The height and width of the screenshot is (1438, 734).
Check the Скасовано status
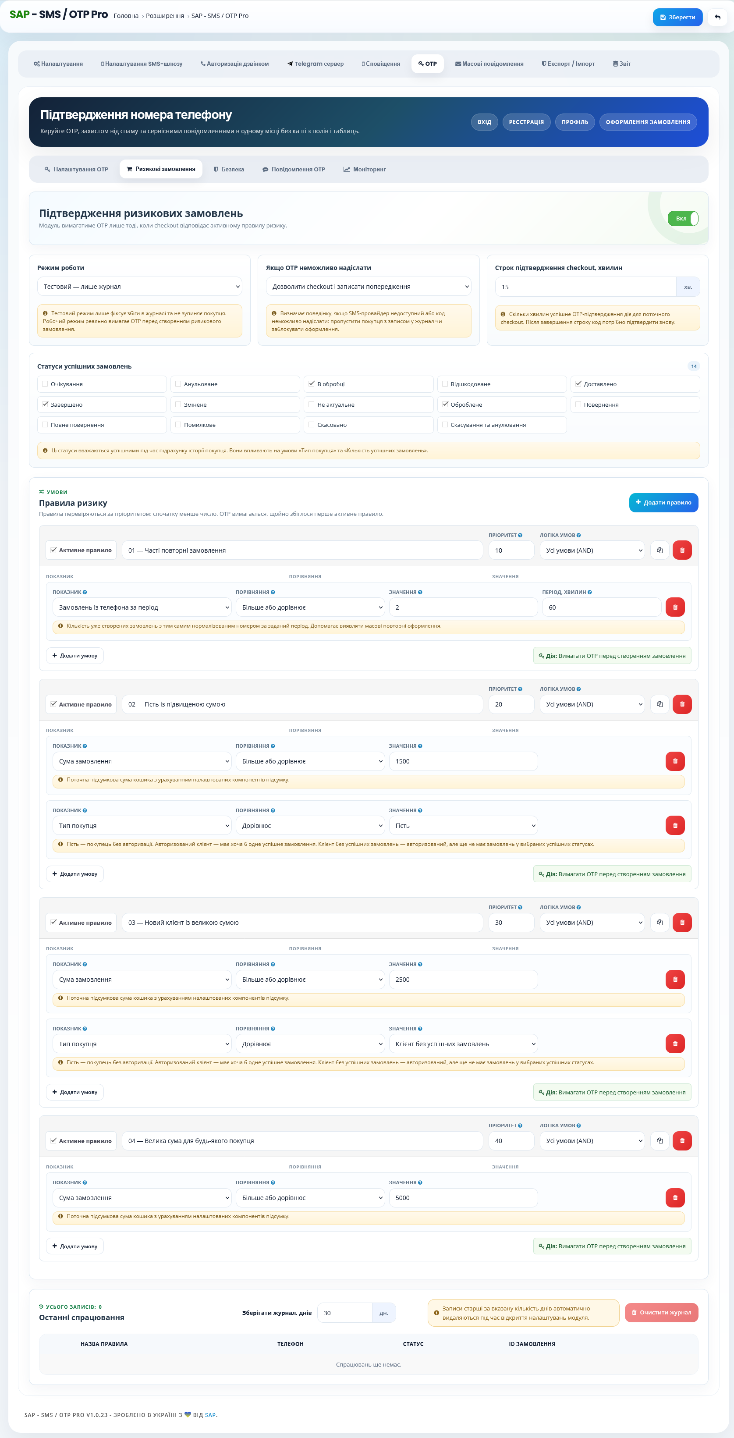312,424
